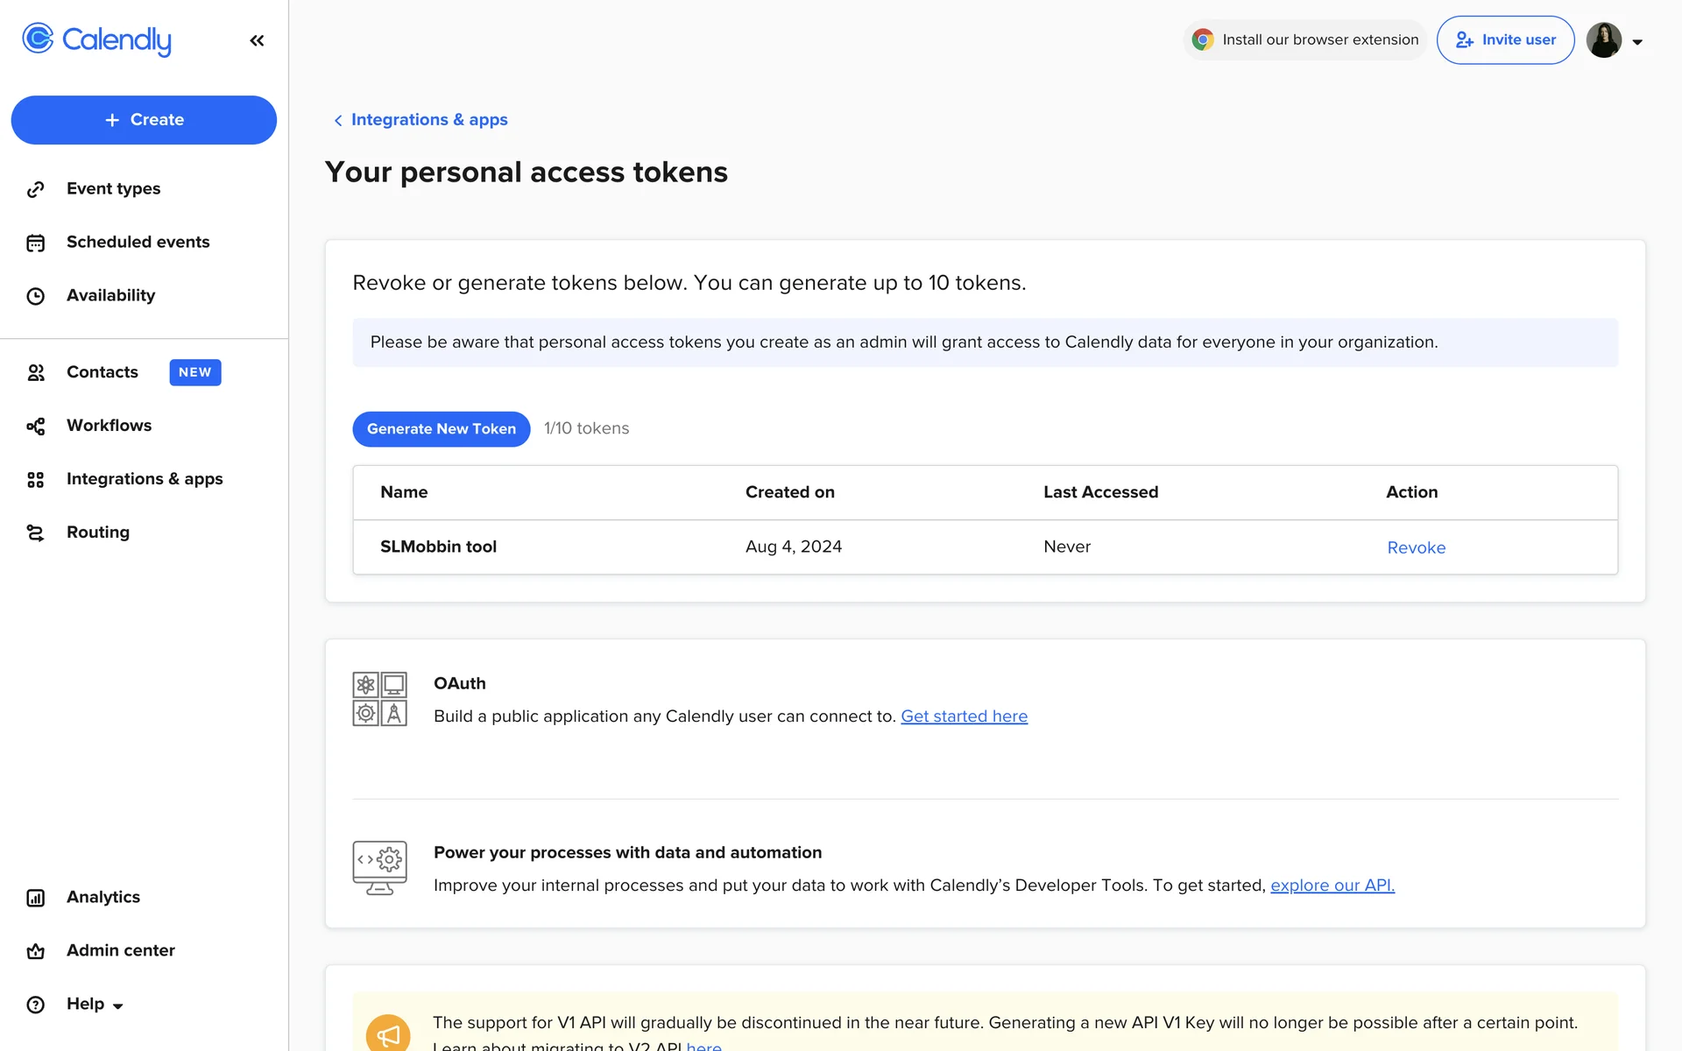The height and width of the screenshot is (1051, 1682).
Task: Open Contacts people icon
Action: click(x=35, y=372)
